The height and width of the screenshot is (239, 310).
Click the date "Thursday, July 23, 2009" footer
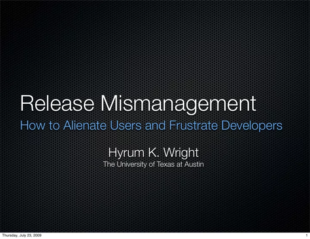click(22, 235)
